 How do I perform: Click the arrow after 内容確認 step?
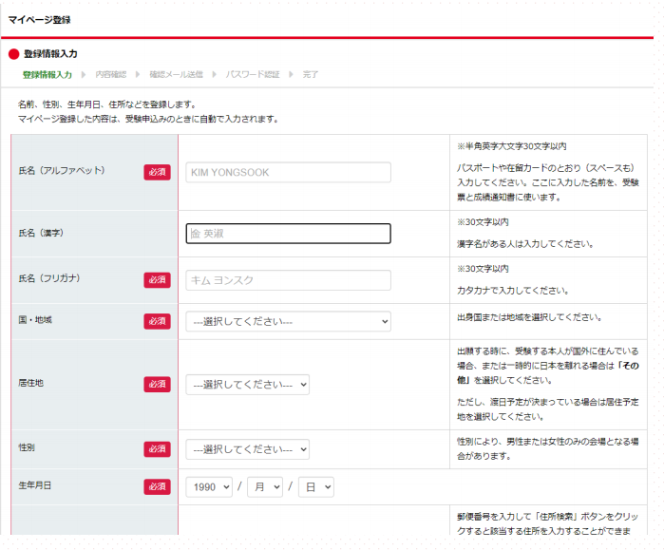[x=138, y=74]
